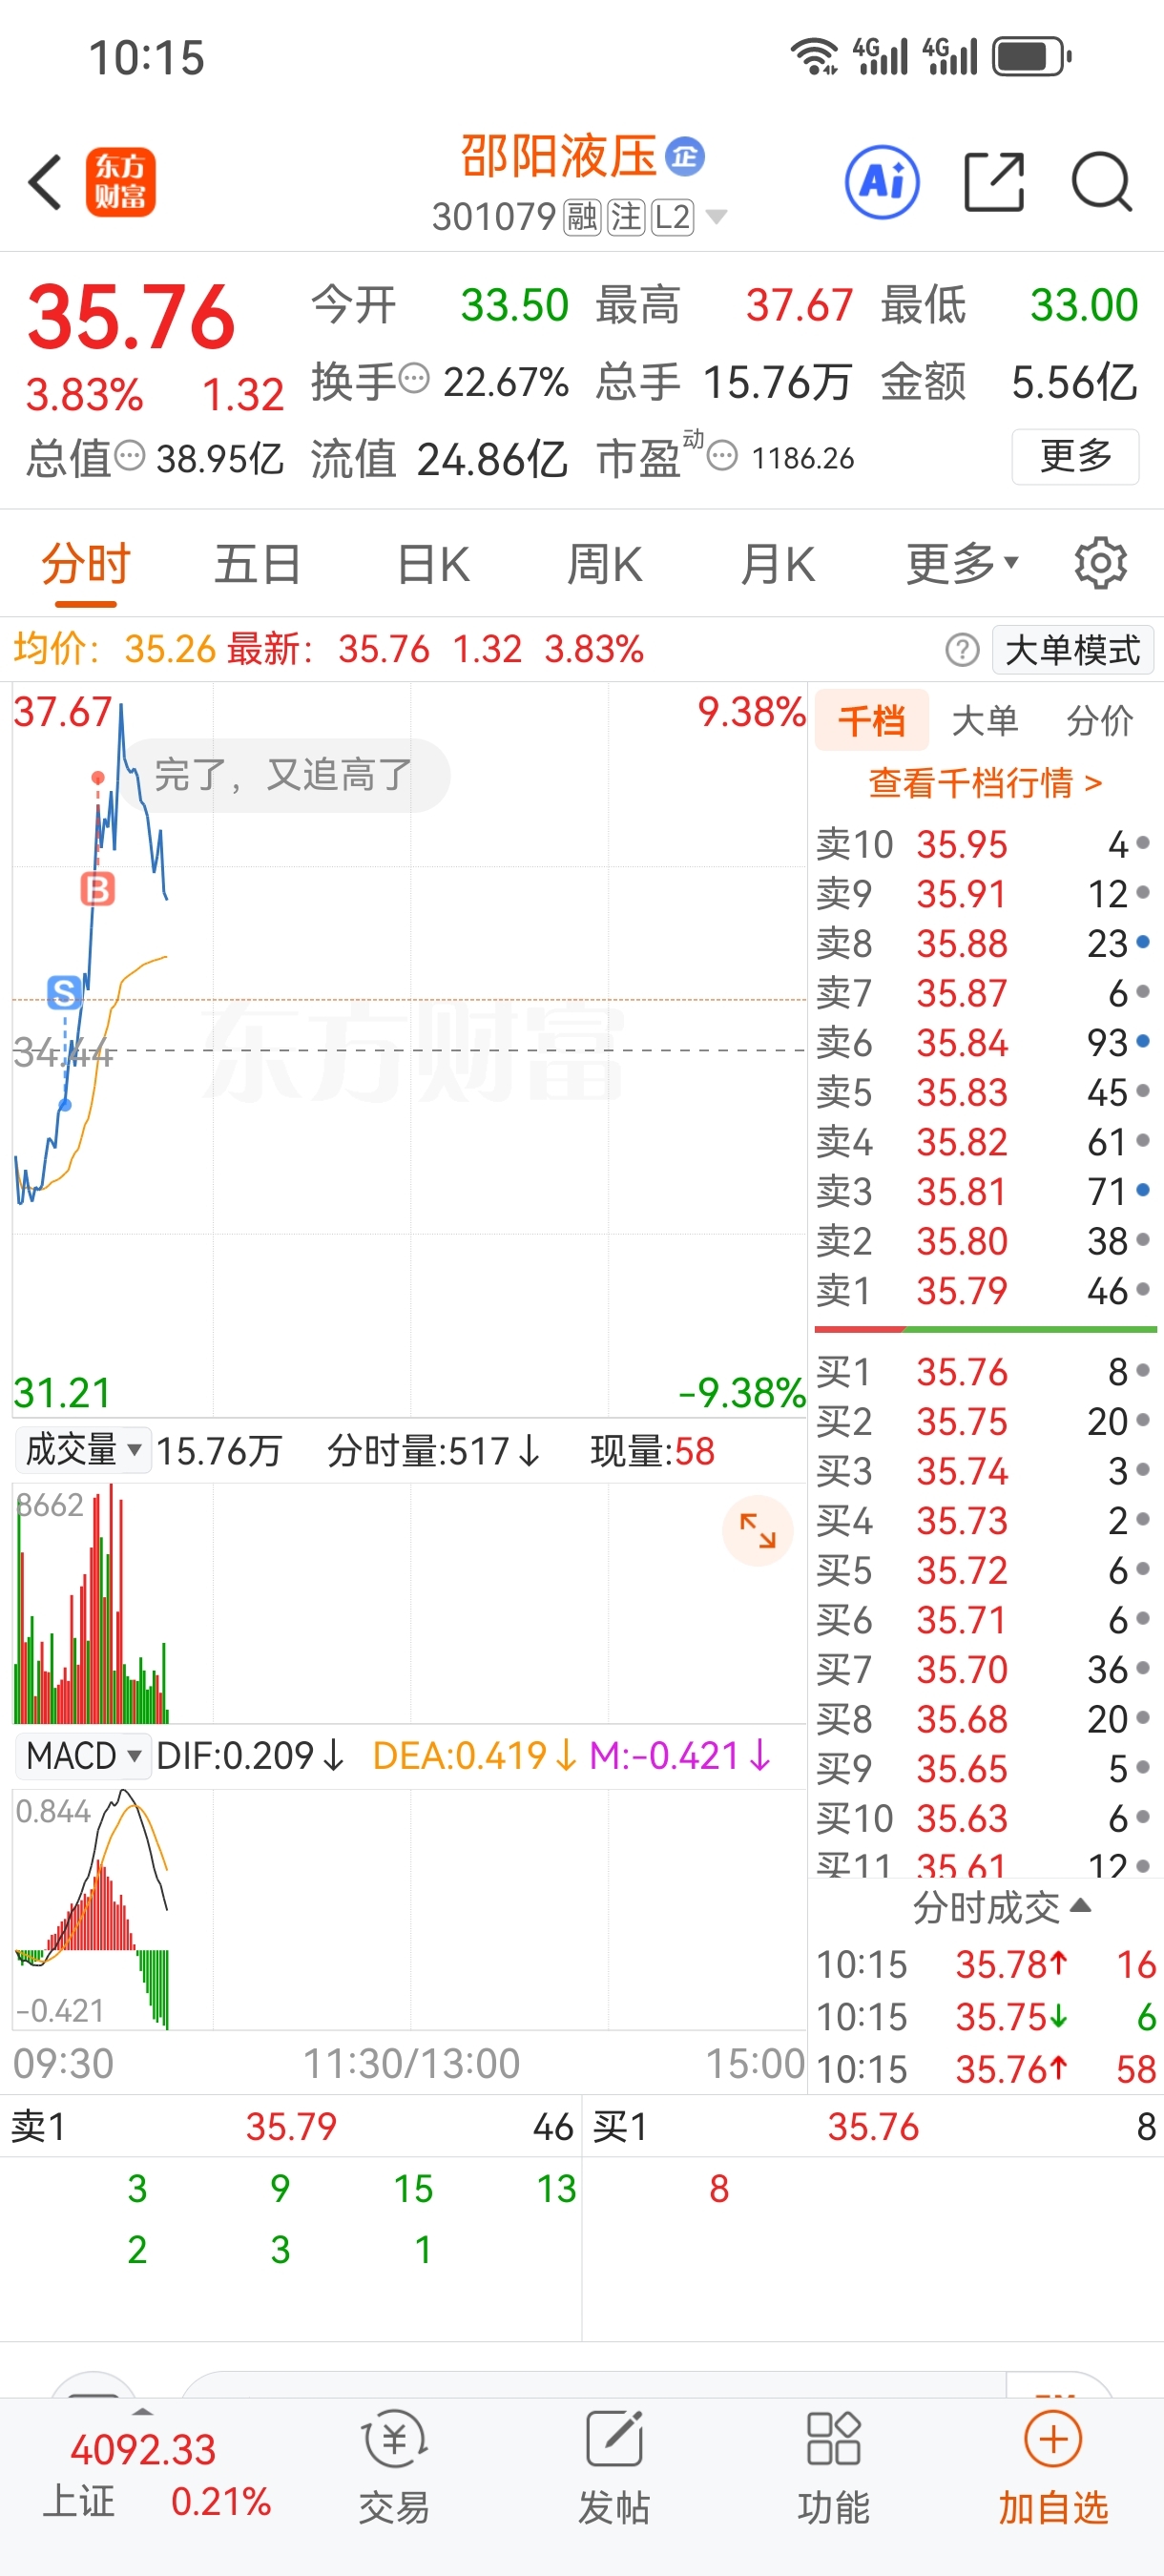
Task: Open 发帖 post icon
Action: (x=614, y=2466)
